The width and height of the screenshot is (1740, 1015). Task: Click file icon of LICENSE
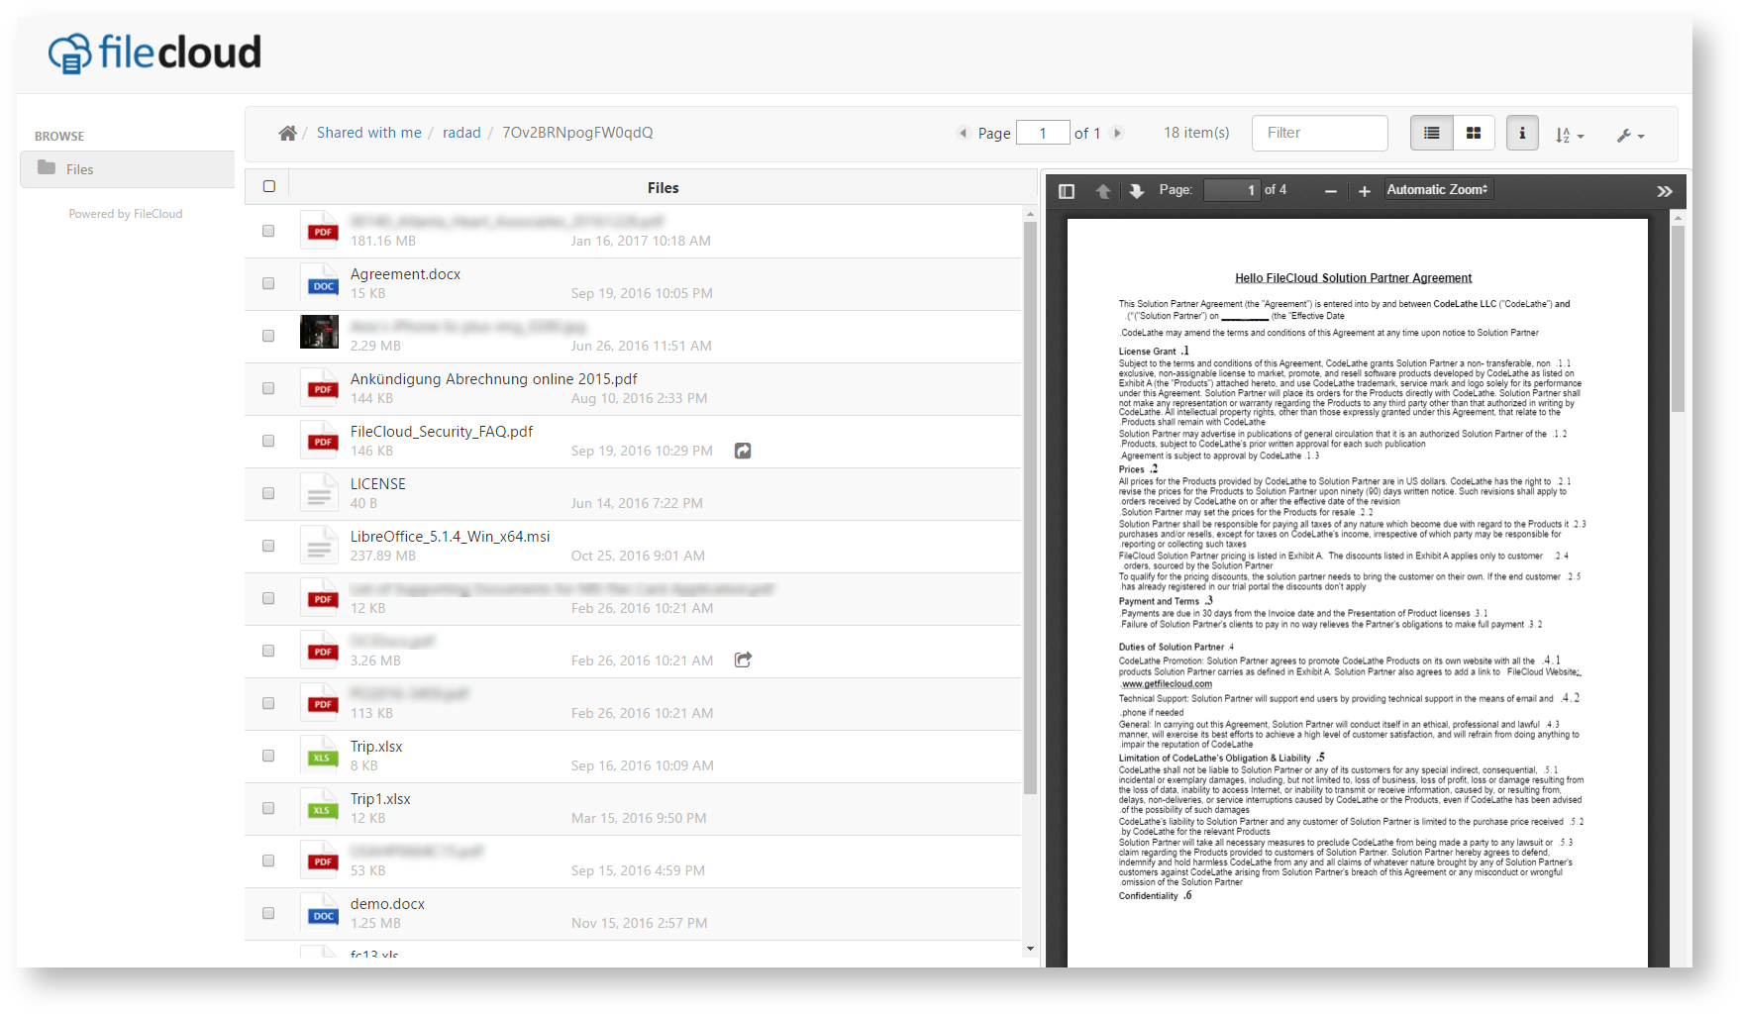(x=320, y=493)
